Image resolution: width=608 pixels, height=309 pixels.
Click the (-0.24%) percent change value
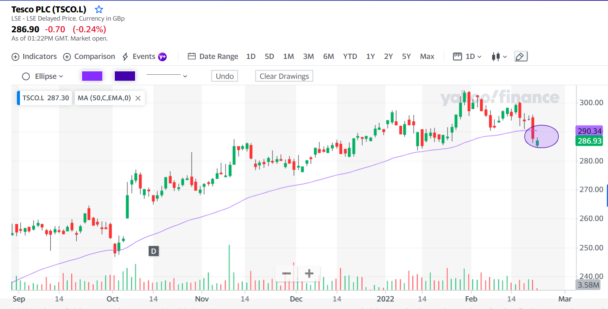point(89,29)
